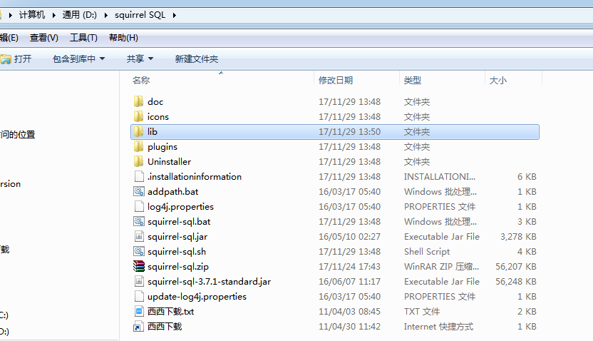
Task: Click the INSTALLATIONI... type cell
Action: point(440,177)
